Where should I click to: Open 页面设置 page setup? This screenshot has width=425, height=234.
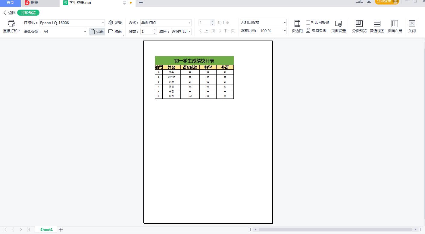(339, 26)
